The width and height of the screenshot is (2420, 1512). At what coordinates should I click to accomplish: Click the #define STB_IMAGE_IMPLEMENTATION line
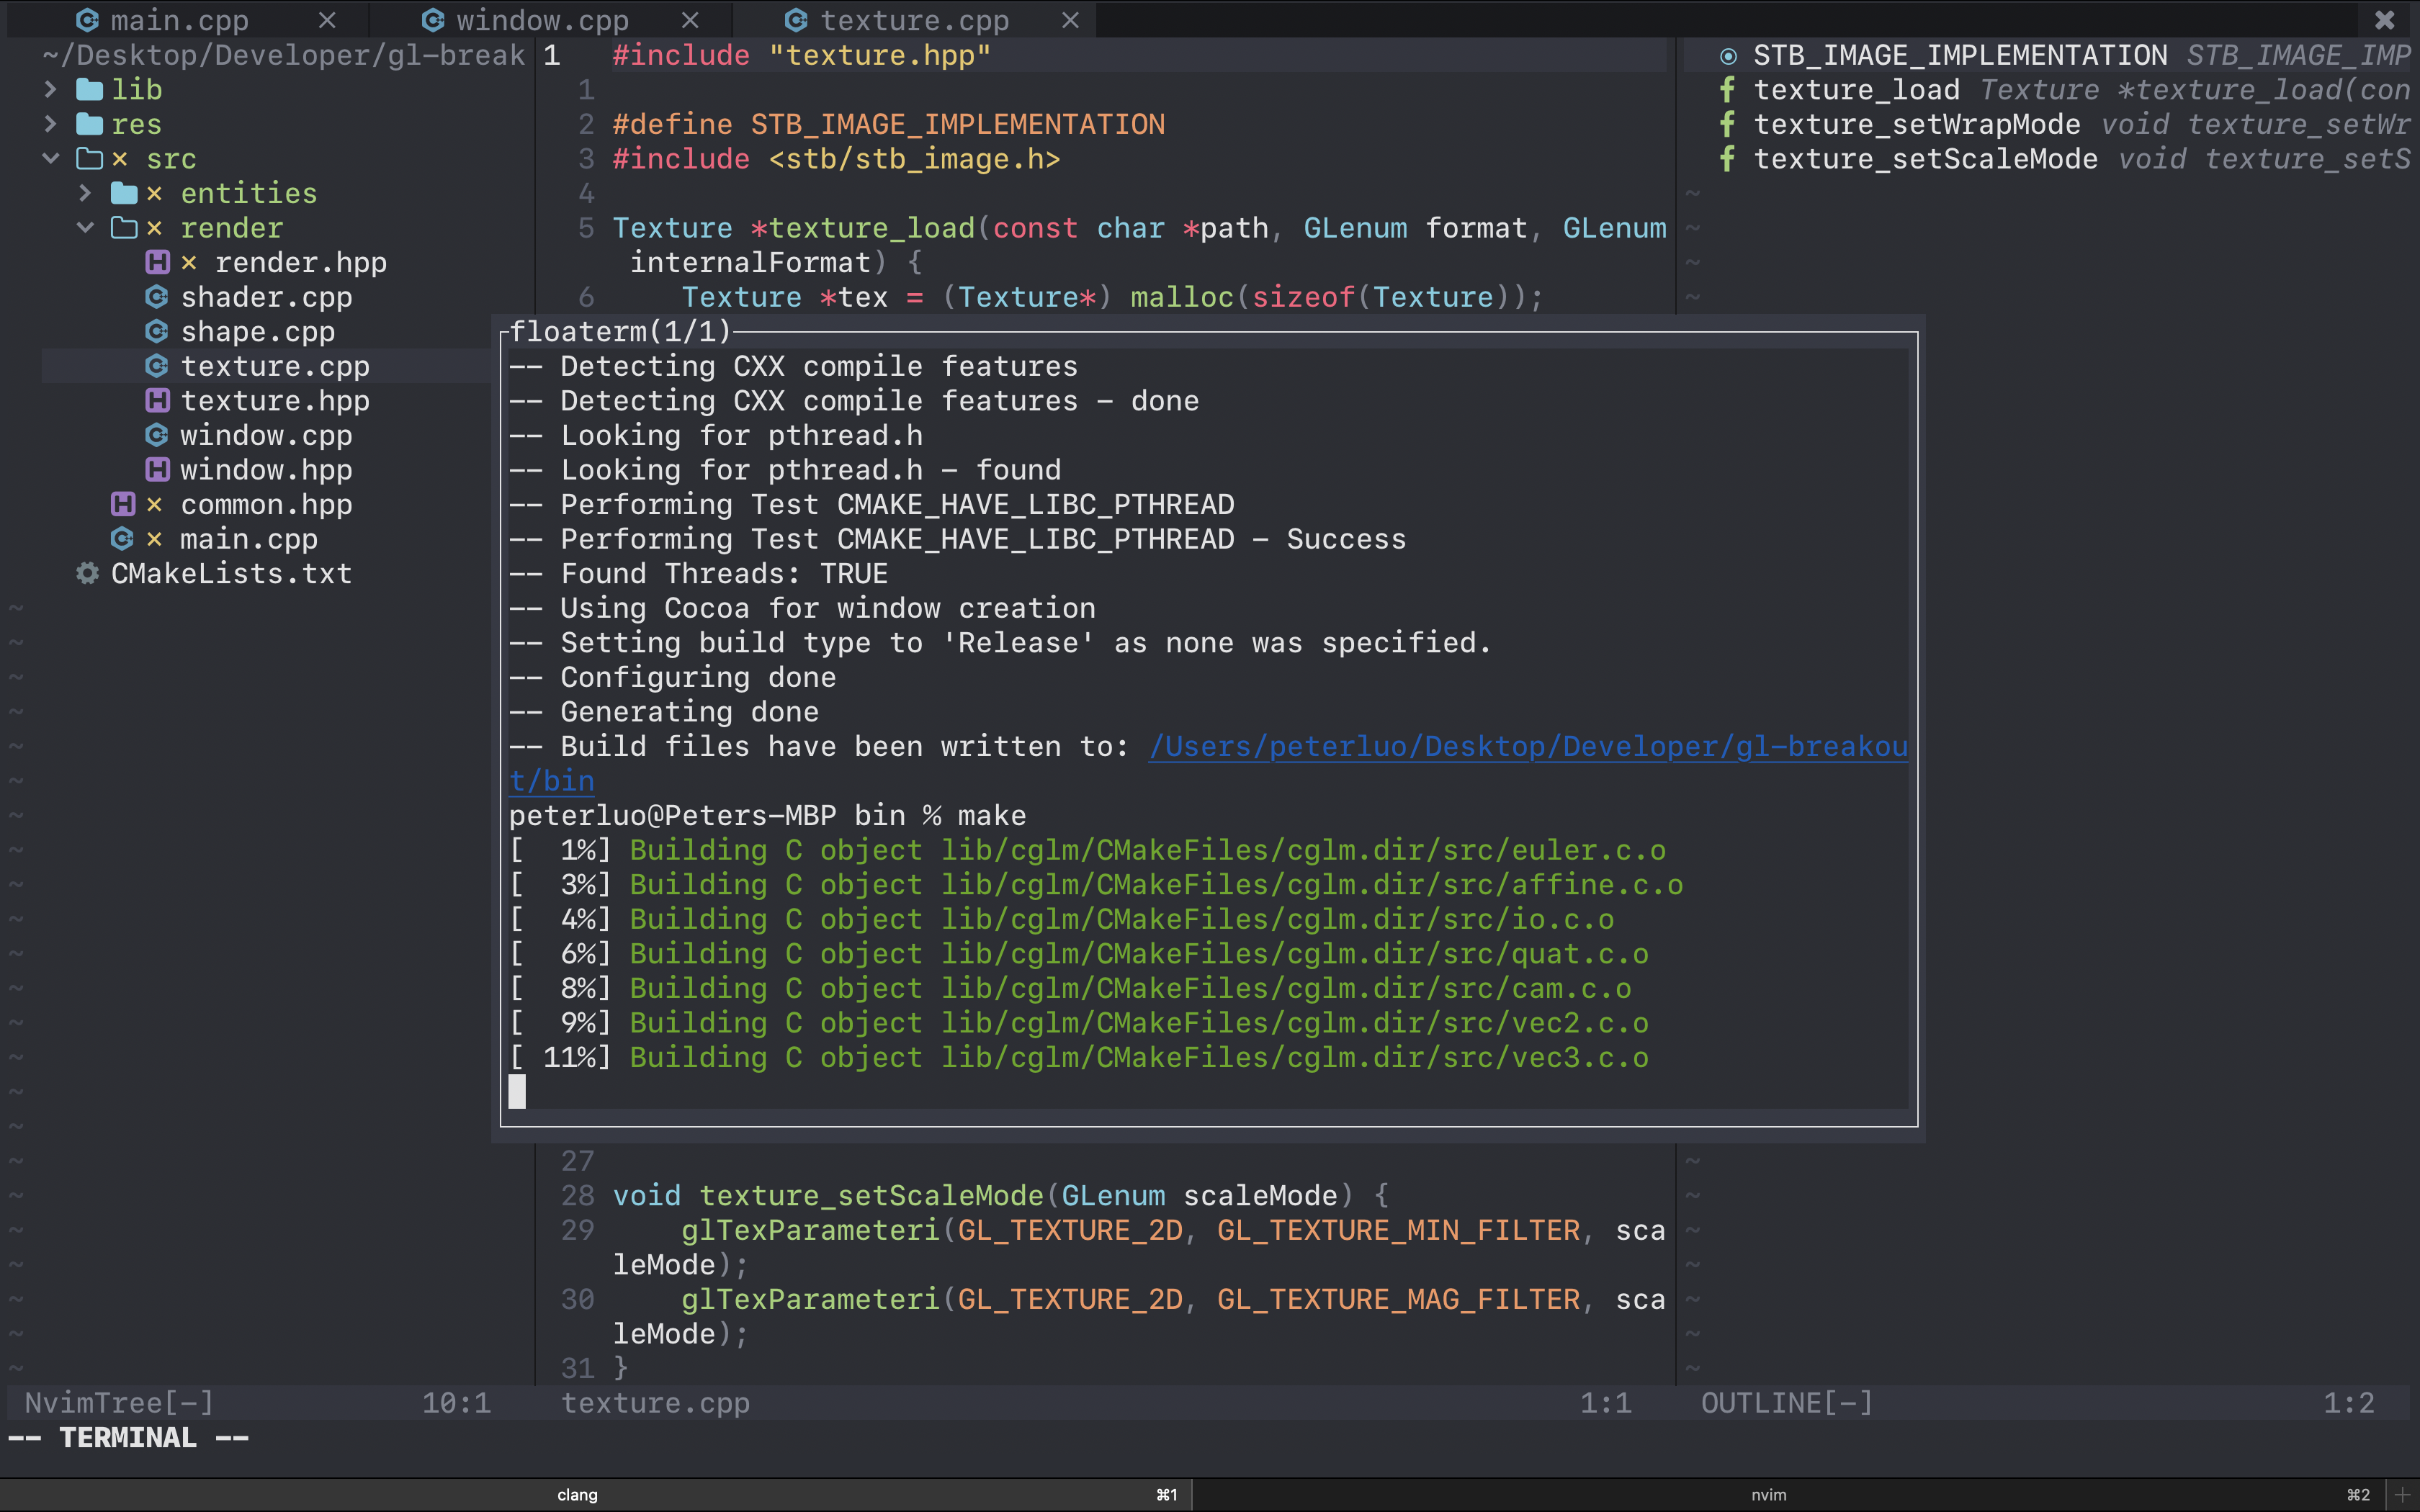(x=889, y=124)
